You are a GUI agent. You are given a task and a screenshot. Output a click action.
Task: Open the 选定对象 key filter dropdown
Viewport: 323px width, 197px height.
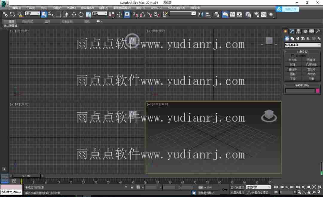coord(258,187)
